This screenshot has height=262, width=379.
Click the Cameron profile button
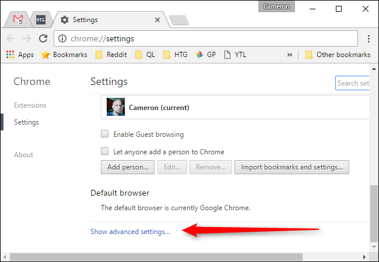click(x=276, y=6)
